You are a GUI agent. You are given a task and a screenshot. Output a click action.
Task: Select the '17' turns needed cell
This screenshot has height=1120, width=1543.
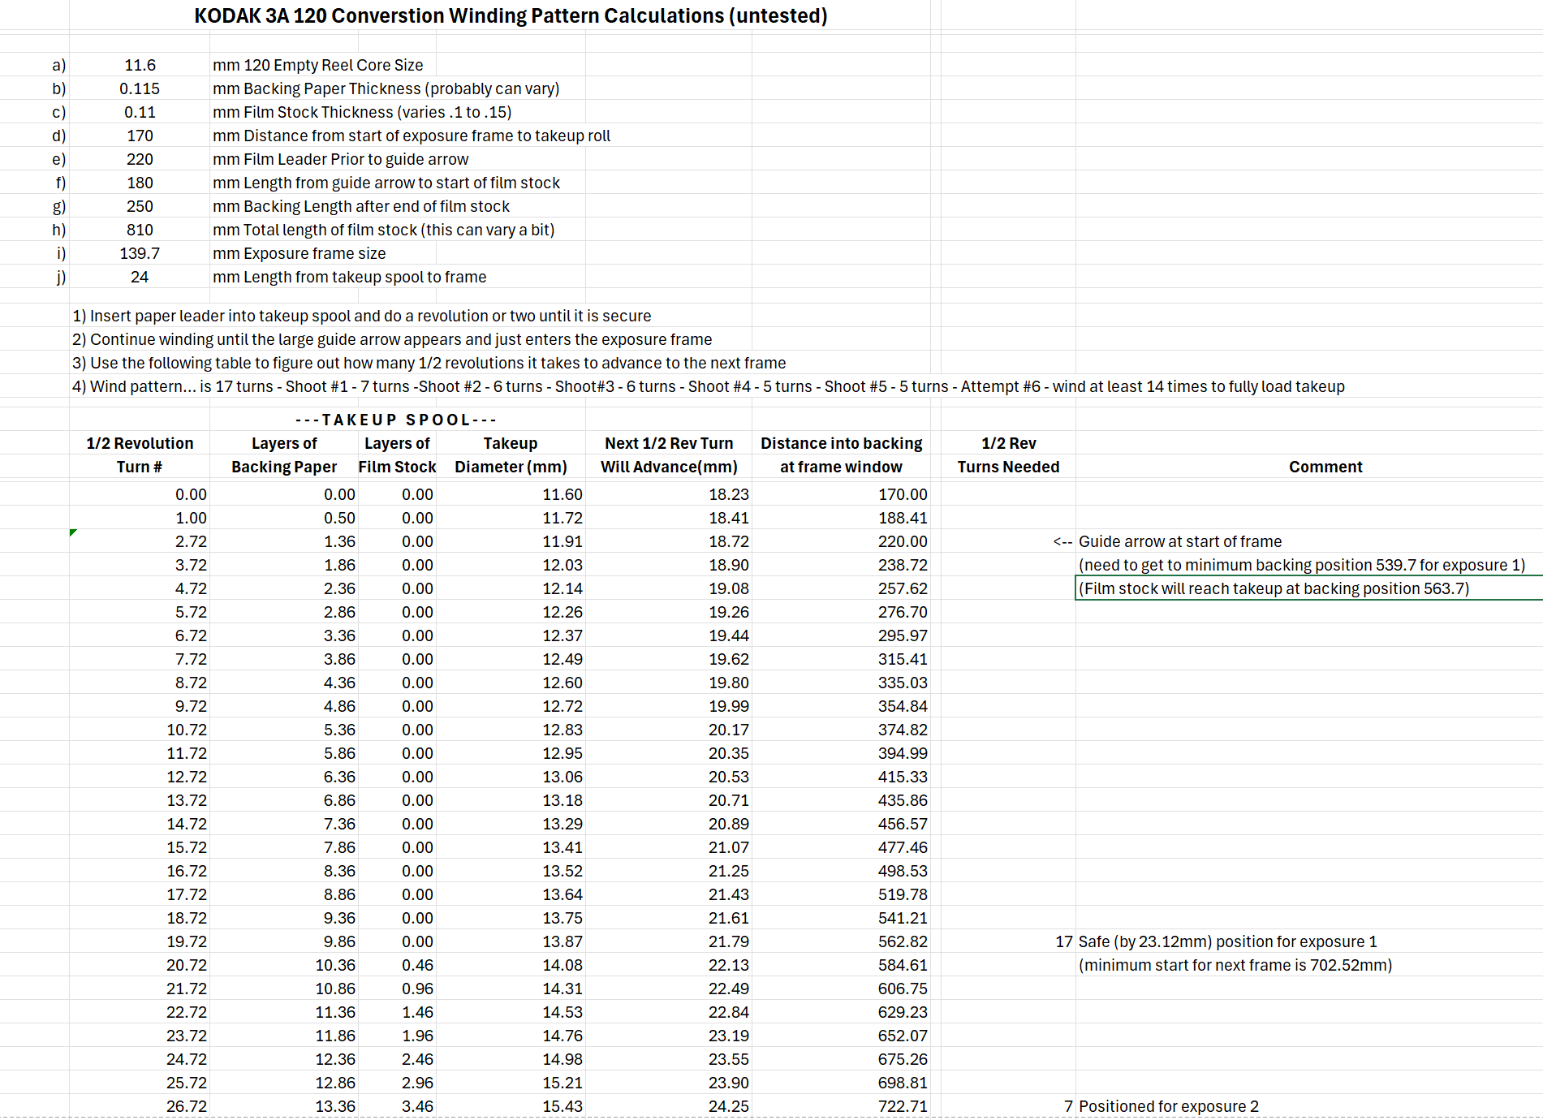pos(1064,941)
